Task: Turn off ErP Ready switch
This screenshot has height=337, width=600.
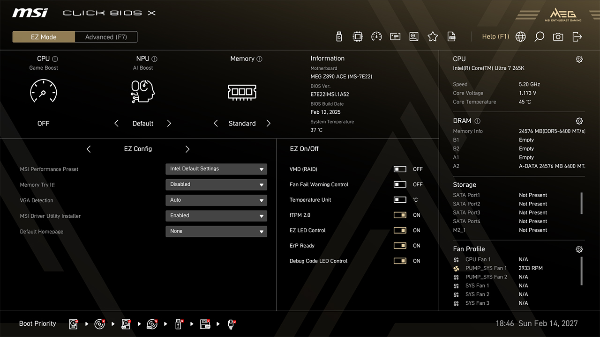Action: coord(400,246)
